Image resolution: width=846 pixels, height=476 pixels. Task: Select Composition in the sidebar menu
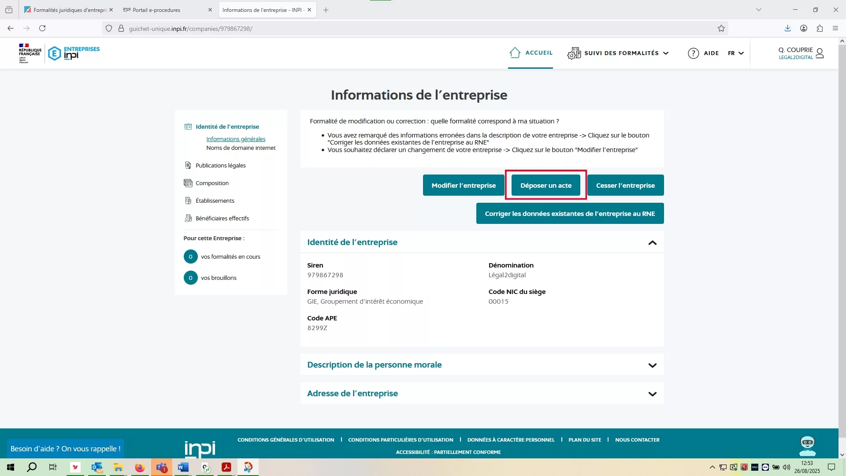click(212, 183)
